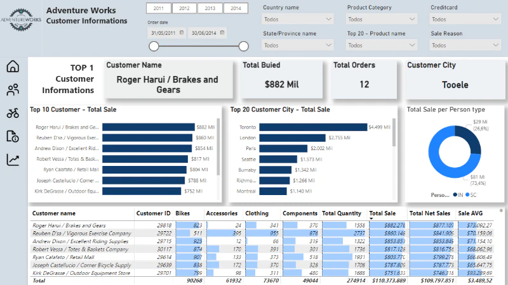Viewport: 508px width, 285px height.
Task: Sort table by Bikes column header
Action: (182, 213)
